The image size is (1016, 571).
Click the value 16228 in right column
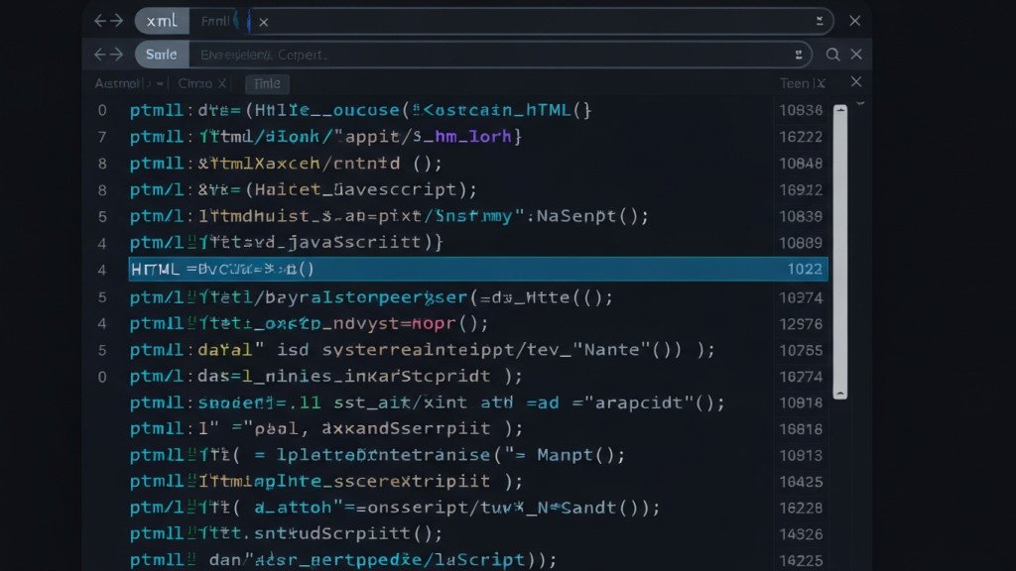point(801,509)
